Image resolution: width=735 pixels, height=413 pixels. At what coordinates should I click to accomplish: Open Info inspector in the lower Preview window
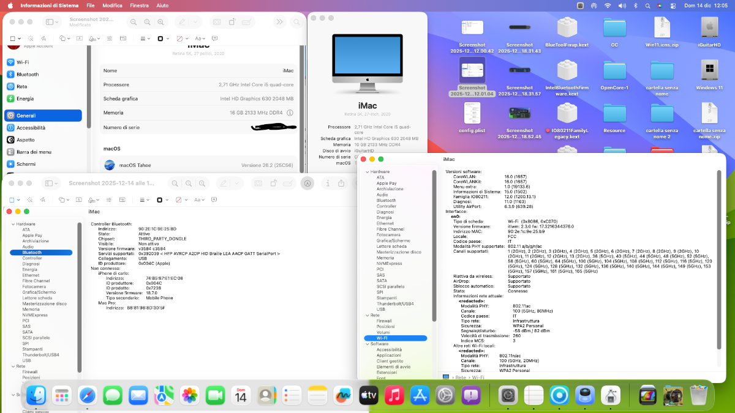pos(329,183)
